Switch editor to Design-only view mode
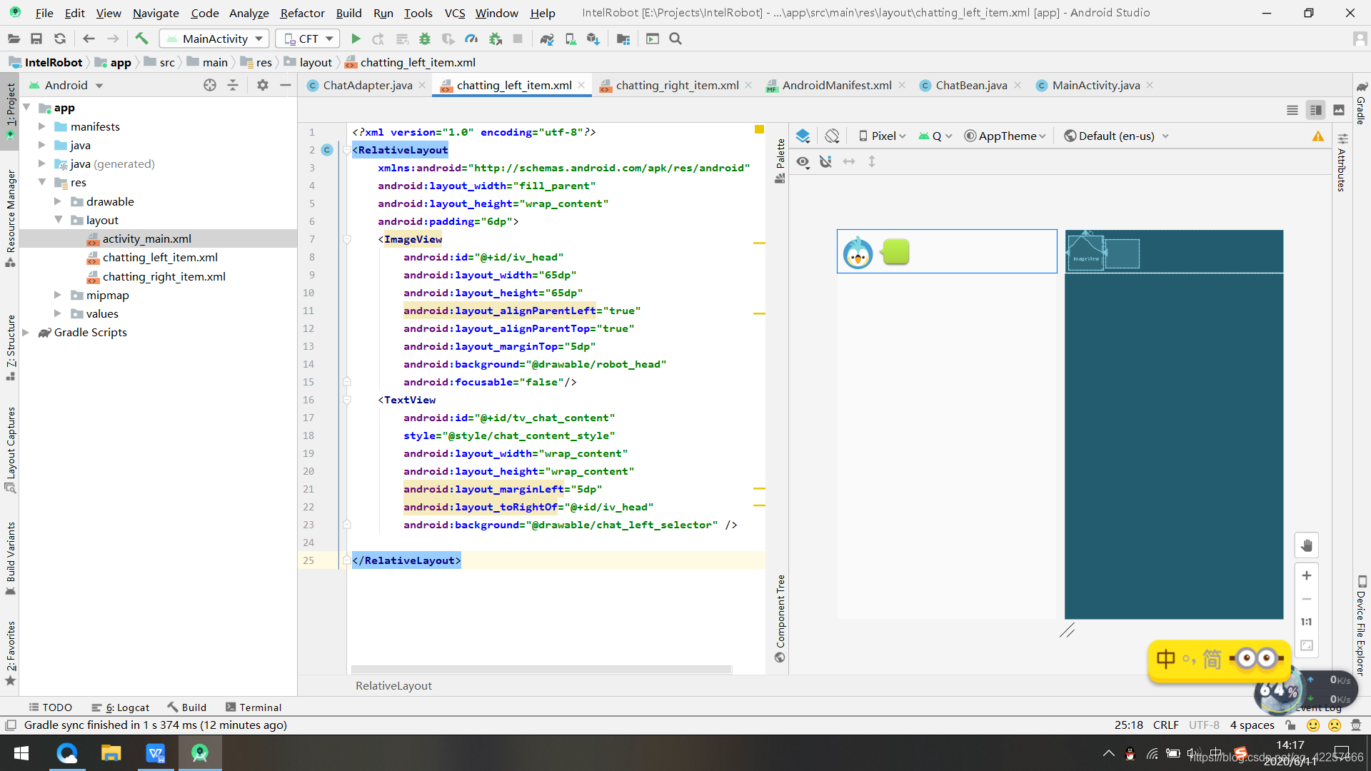 click(x=1339, y=110)
